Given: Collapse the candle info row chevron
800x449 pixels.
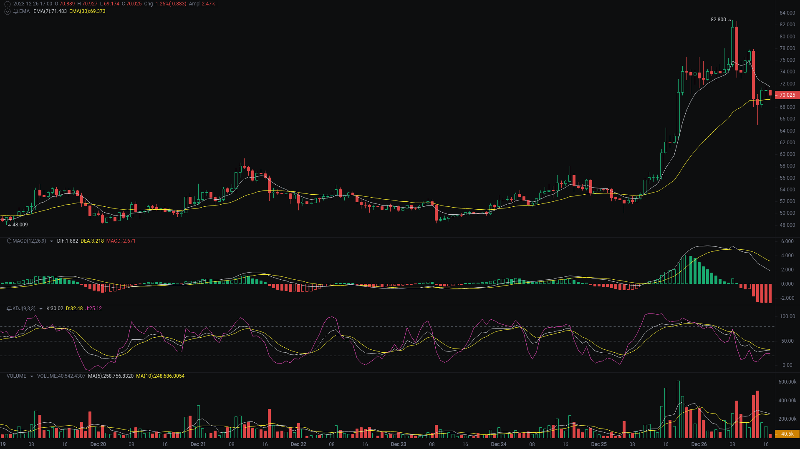Looking at the screenshot, I should tap(7, 4).
